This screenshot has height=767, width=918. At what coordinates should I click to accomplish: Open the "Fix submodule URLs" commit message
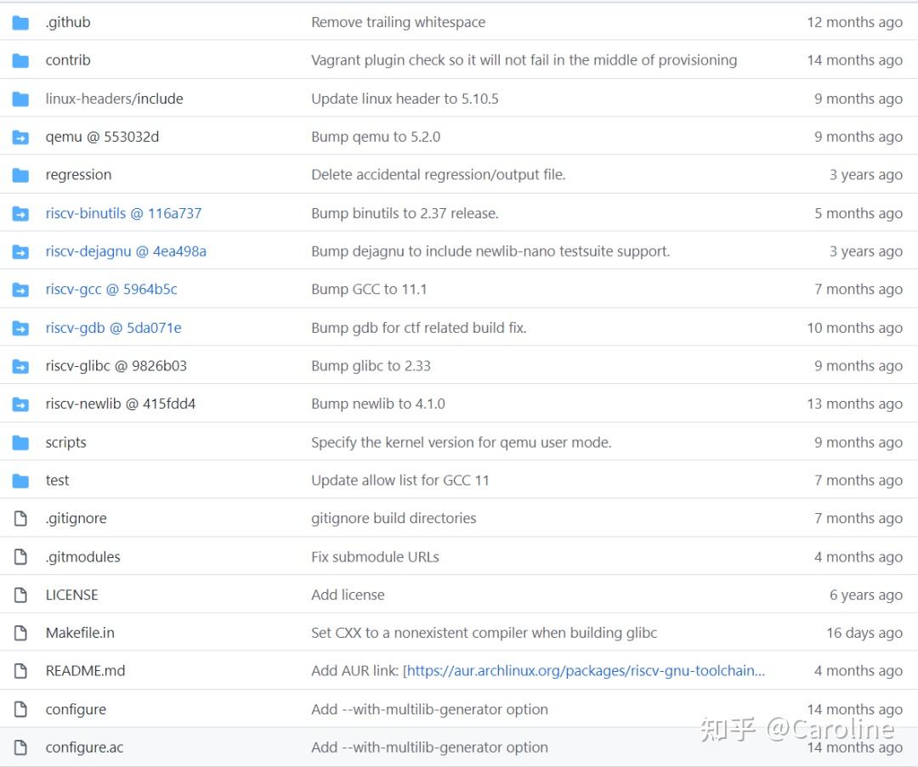[x=376, y=557]
